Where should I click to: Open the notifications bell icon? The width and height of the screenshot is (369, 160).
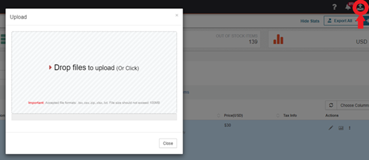pyautogui.click(x=348, y=7)
